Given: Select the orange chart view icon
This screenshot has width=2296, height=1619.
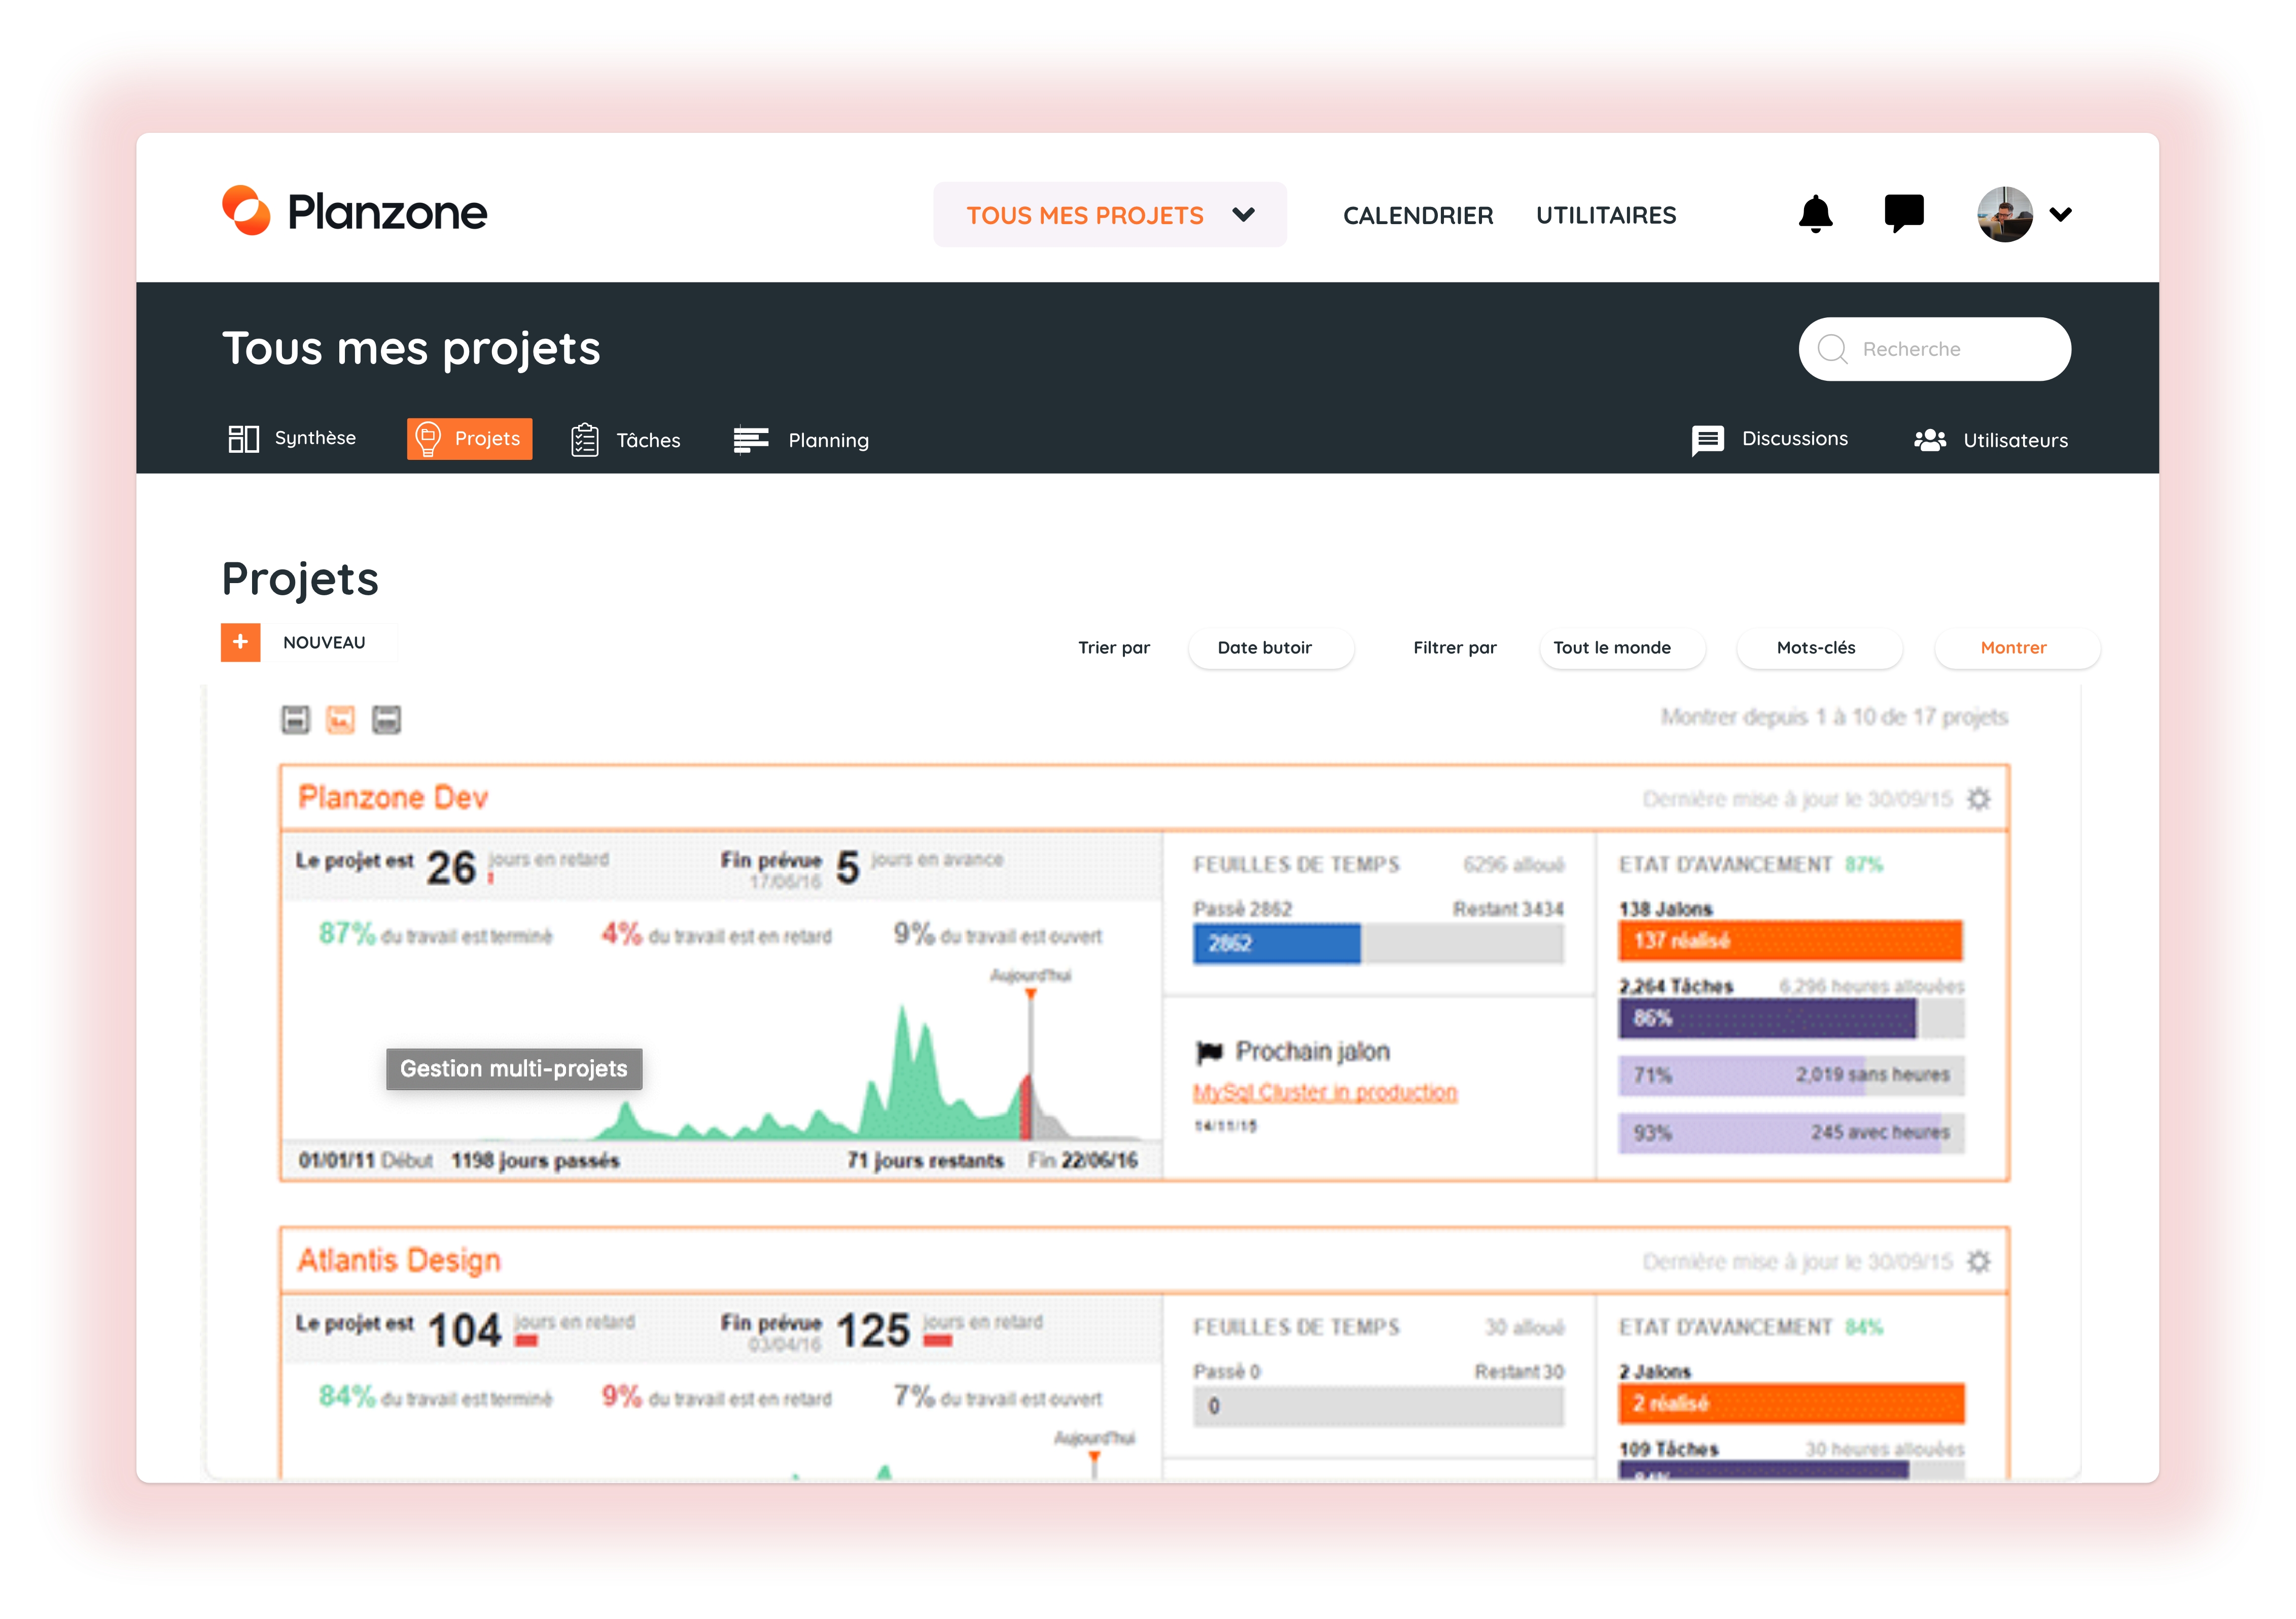Looking at the screenshot, I should [x=340, y=719].
